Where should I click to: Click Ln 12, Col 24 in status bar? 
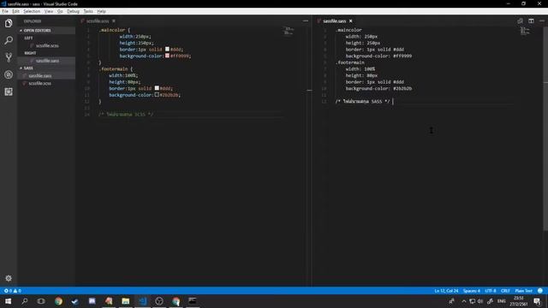pos(446,291)
